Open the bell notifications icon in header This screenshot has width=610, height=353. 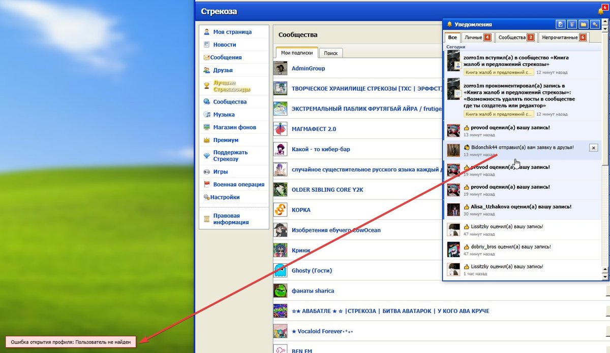[600, 11]
